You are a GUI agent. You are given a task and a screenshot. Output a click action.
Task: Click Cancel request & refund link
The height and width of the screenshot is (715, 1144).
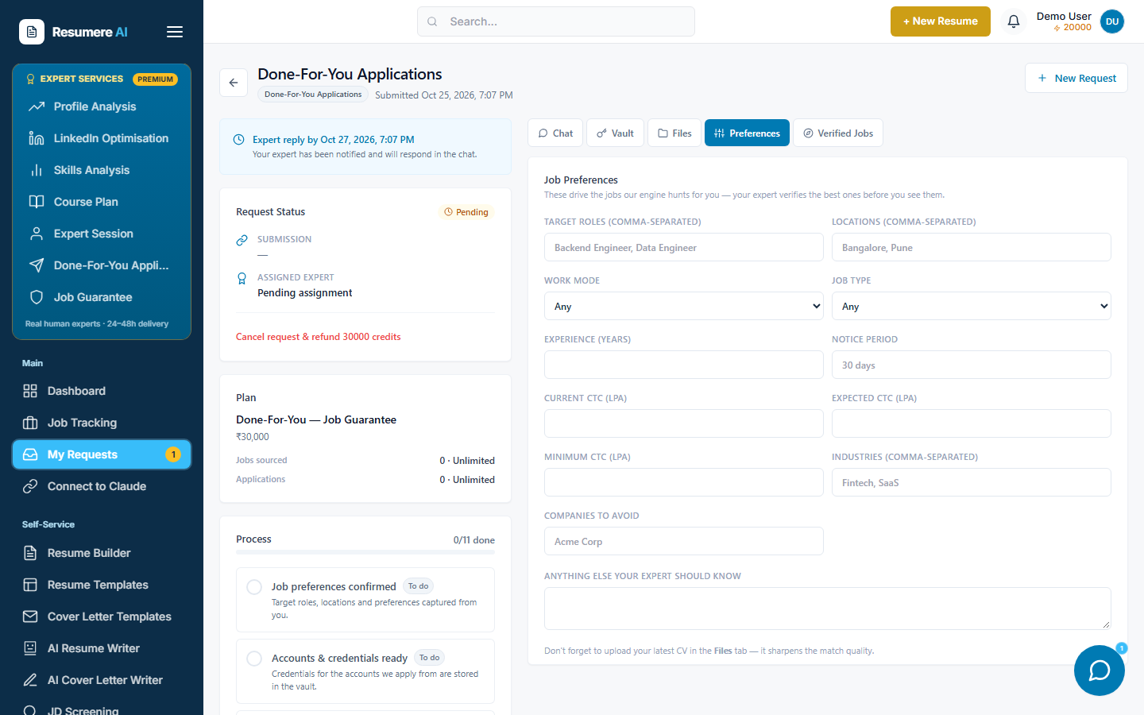click(318, 337)
